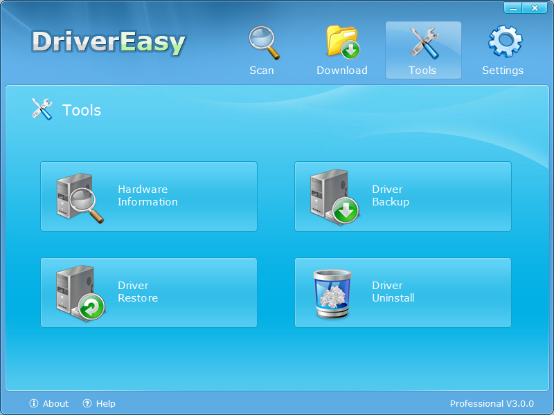Switch to the Scan tab label
The height and width of the screenshot is (415, 554).
pos(262,71)
